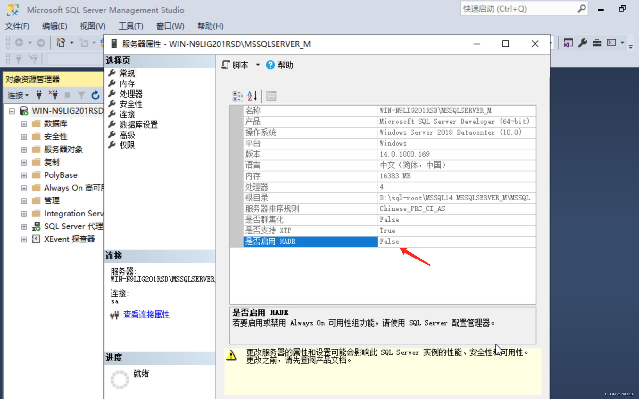The height and width of the screenshot is (399, 639).
Task: Select the 高级 page
Action: pos(127,135)
